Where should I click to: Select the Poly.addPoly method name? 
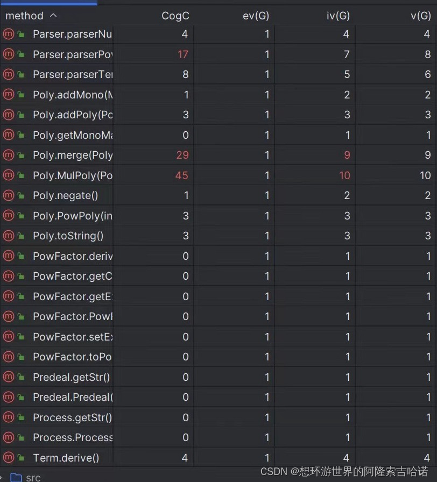pos(73,115)
